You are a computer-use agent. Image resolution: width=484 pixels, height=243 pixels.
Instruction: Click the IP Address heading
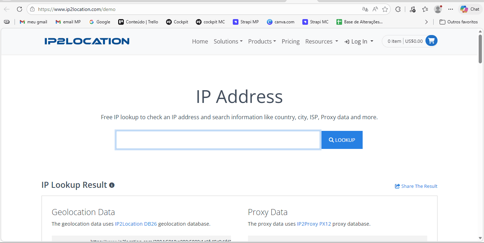pos(240,97)
